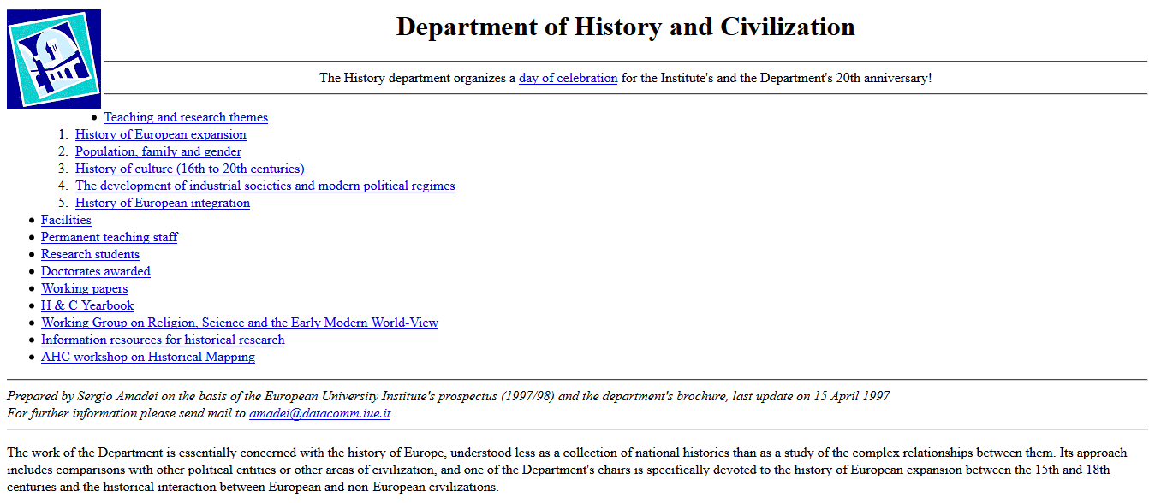Open the 'day of celebration' announcement link

point(568,78)
